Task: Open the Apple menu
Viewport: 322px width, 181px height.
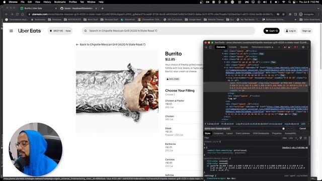Action: click(x=5, y=2)
